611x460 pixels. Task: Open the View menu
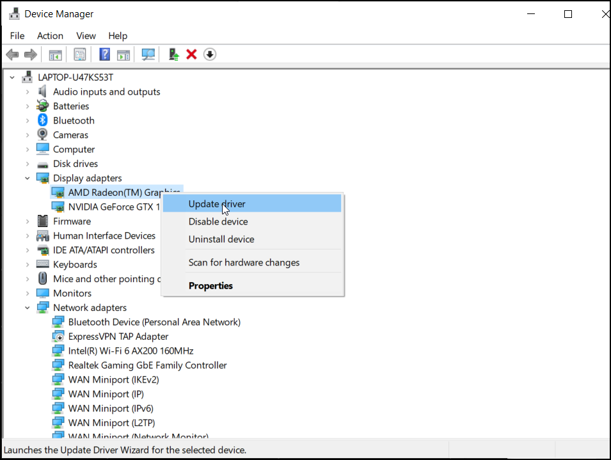tap(86, 36)
